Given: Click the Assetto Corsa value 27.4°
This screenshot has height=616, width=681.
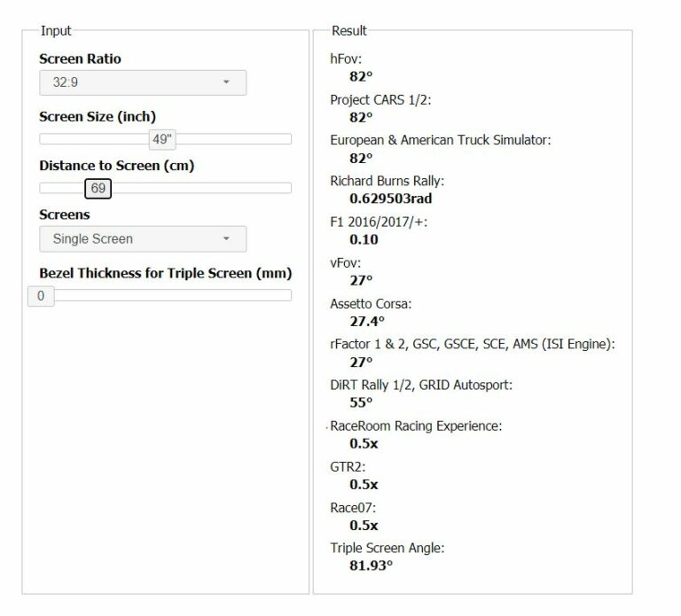Looking at the screenshot, I should tap(367, 321).
